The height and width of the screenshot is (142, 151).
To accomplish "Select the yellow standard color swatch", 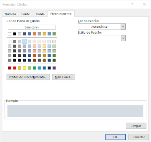I will click(x=24, y=68).
